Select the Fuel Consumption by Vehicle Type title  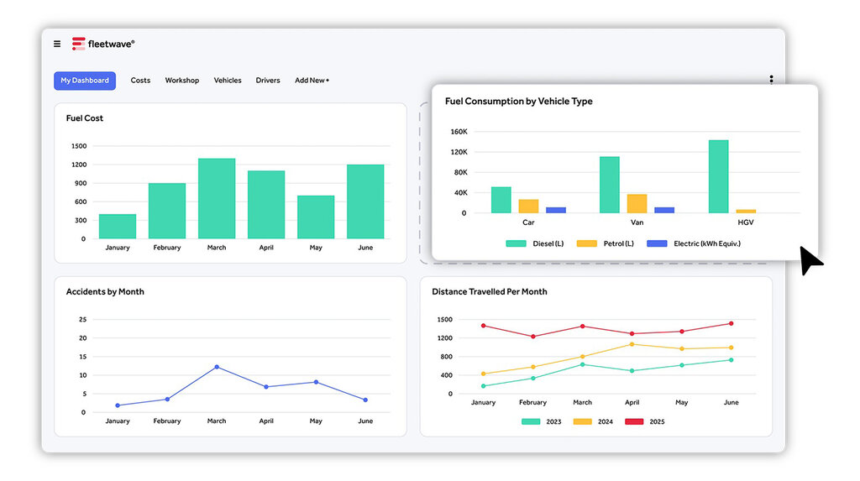(518, 102)
